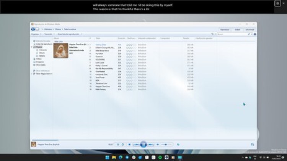Viewport: 287px width, 161px height.
Task: Stop playback with the stop button
Action: (129, 144)
